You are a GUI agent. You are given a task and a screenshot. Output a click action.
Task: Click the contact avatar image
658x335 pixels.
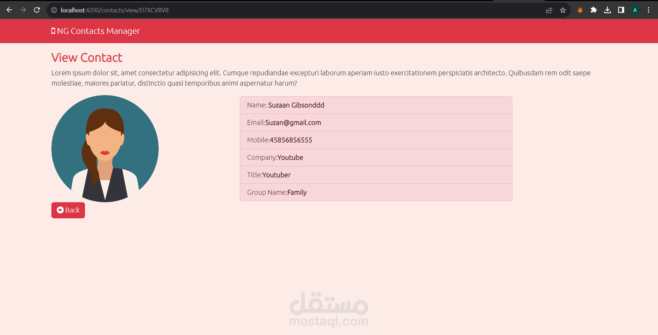105,149
